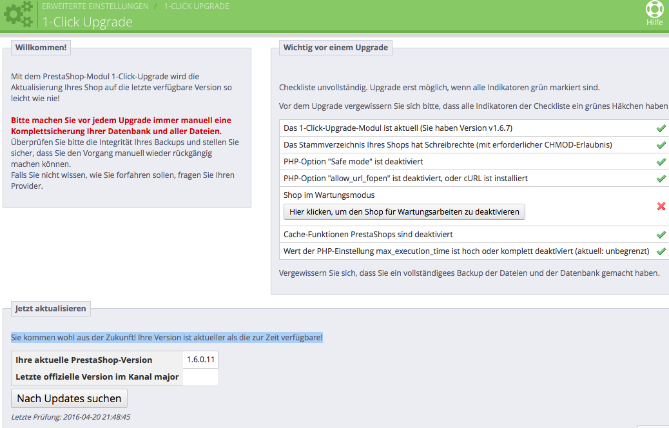Click the current PrestaShop version value 1.6.0.11
The height and width of the screenshot is (428, 669).
coord(200,360)
